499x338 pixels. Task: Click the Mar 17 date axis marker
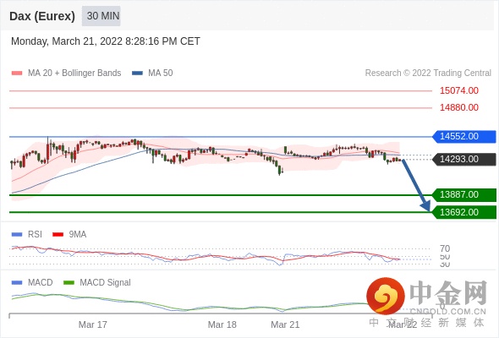click(x=92, y=324)
